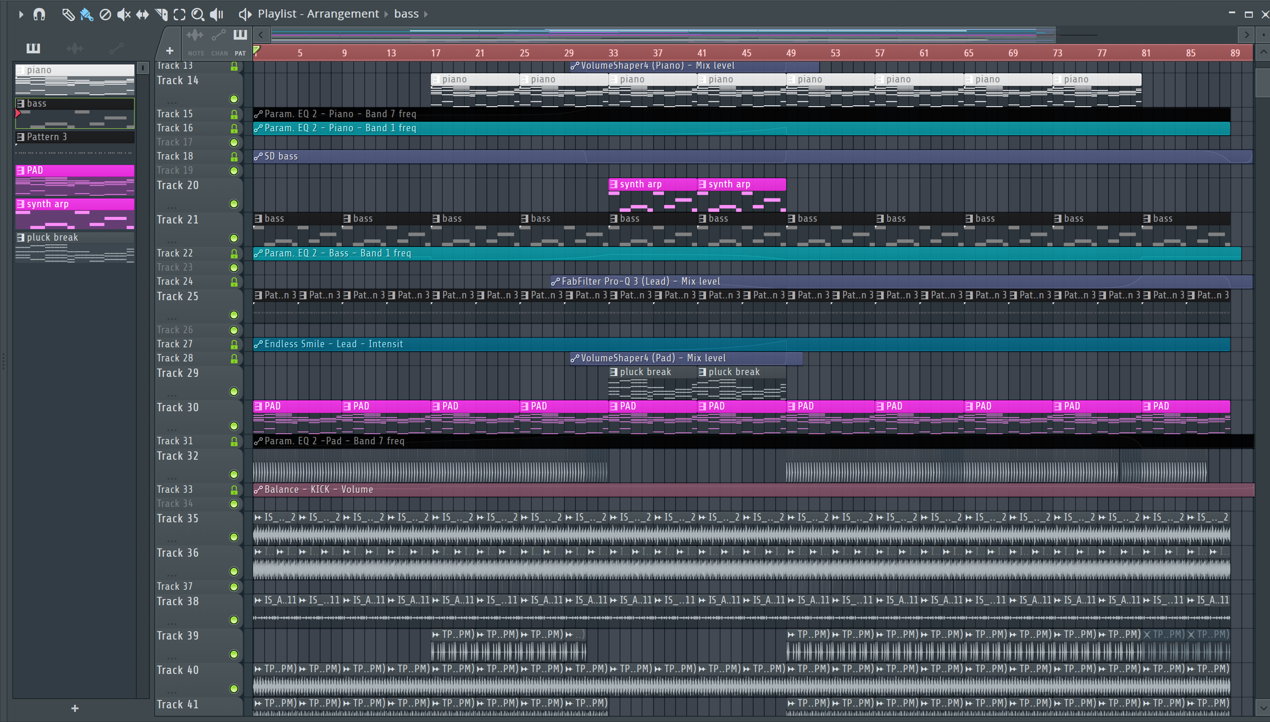Select the Mute tool
Viewport: 1270px width, 722px height.
point(123,15)
